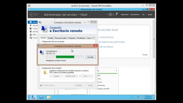Open PowerShell from the taskbar

[41, 97]
